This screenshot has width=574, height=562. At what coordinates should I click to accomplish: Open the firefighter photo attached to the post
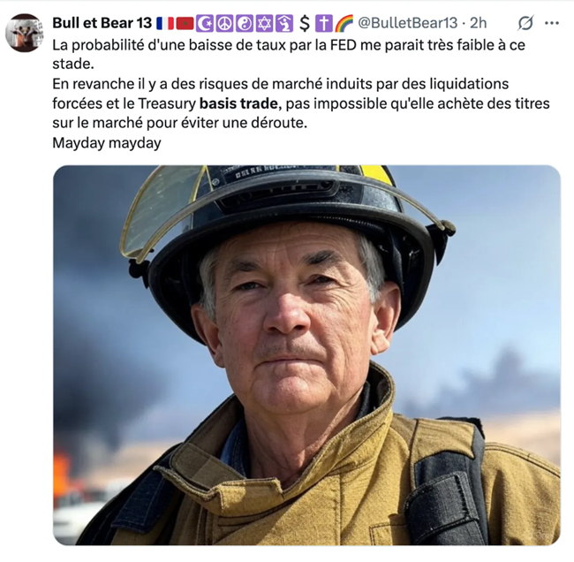point(306,355)
